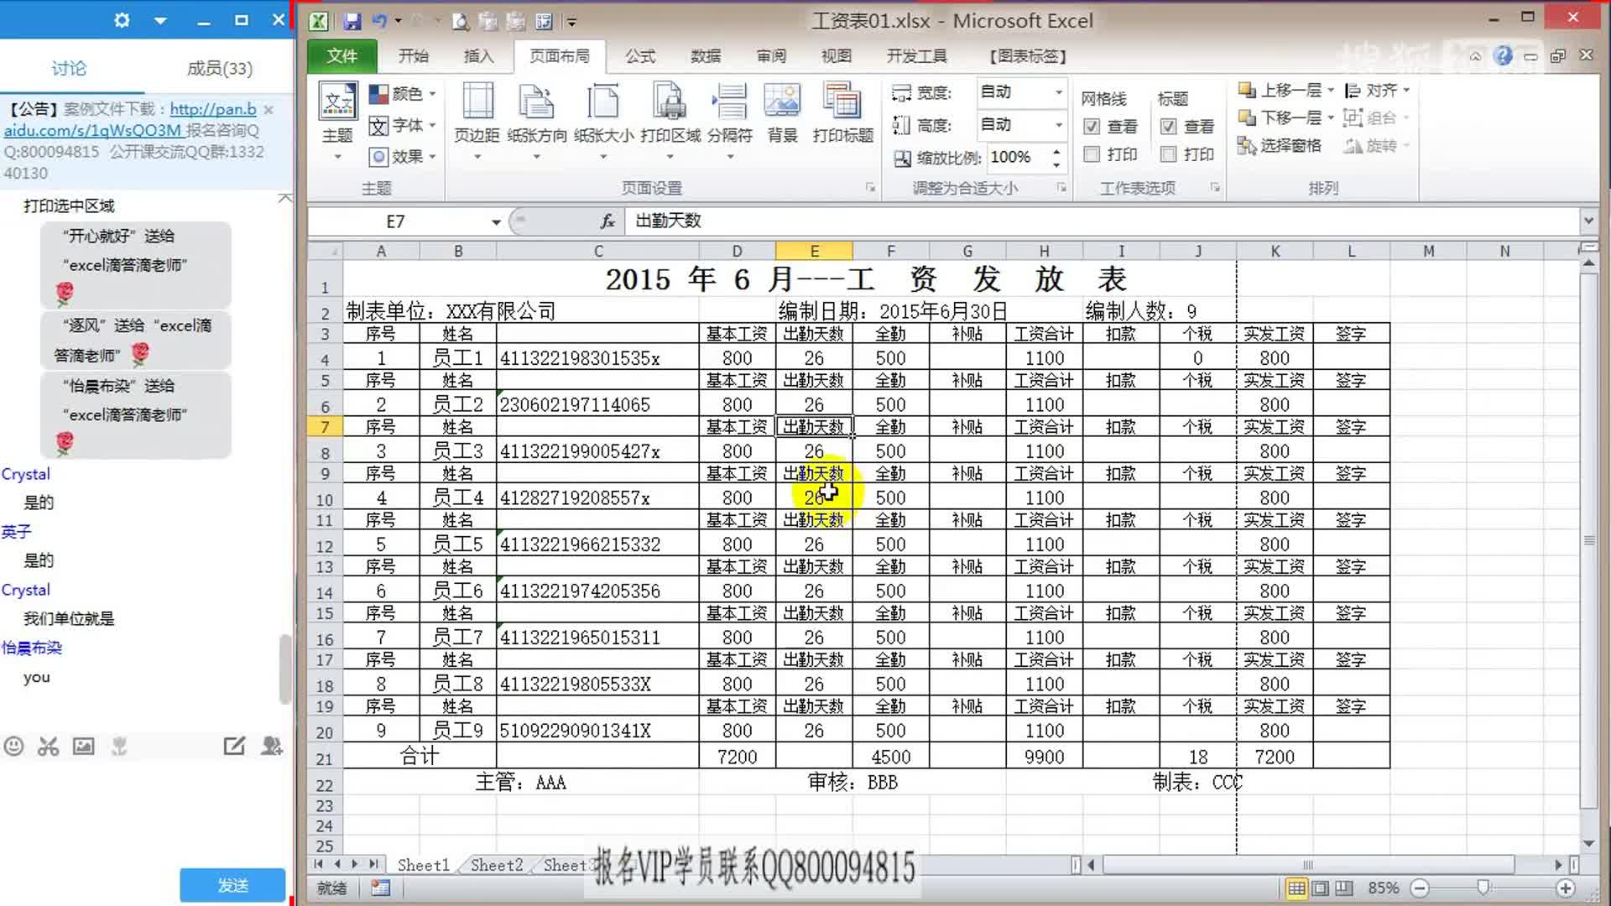Click zoom slider handle in status bar
The height and width of the screenshot is (906, 1611).
pos(1483,888)
